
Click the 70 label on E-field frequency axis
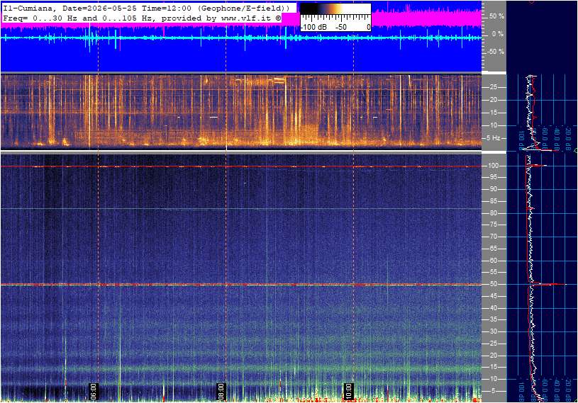pos(493,237)
